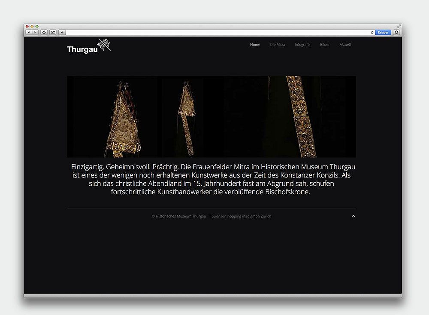The height and width of the screenshot is (315, 429).
Task: Go to the Aktuell page
Action: click(345, 45)
